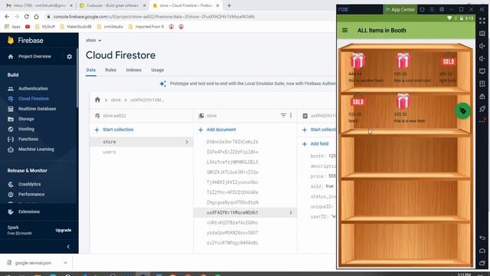Open the three-dot menu of the store collection
This screenshot has height=276, width=490.
(x=291, y=116)
